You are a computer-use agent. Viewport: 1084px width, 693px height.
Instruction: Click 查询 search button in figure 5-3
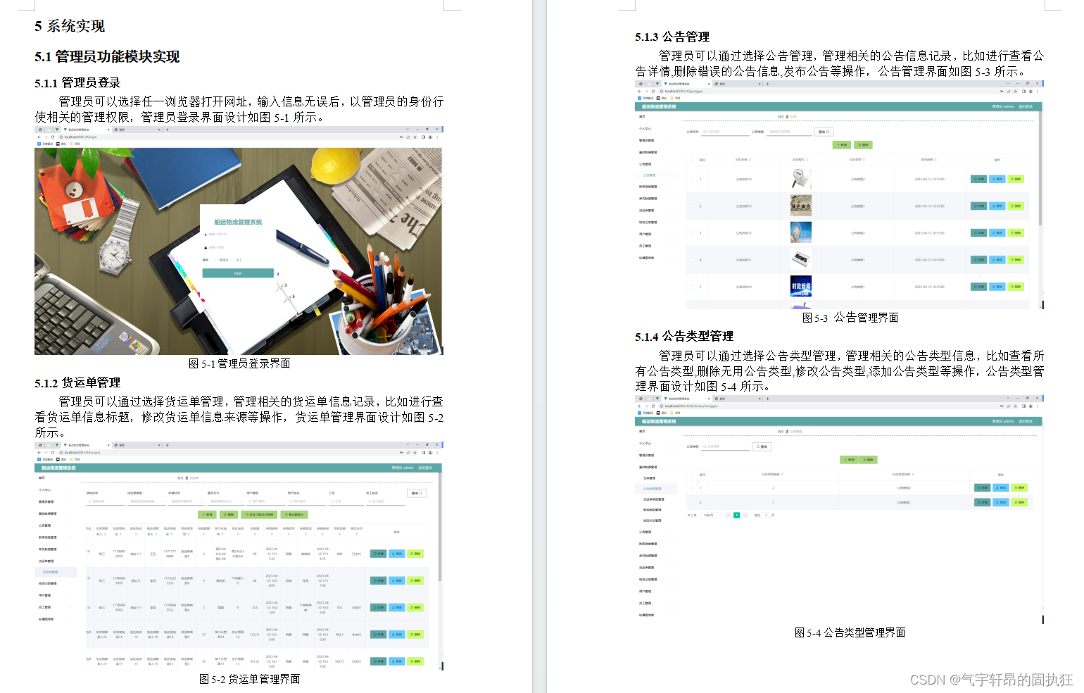click(x=824, y=132)
